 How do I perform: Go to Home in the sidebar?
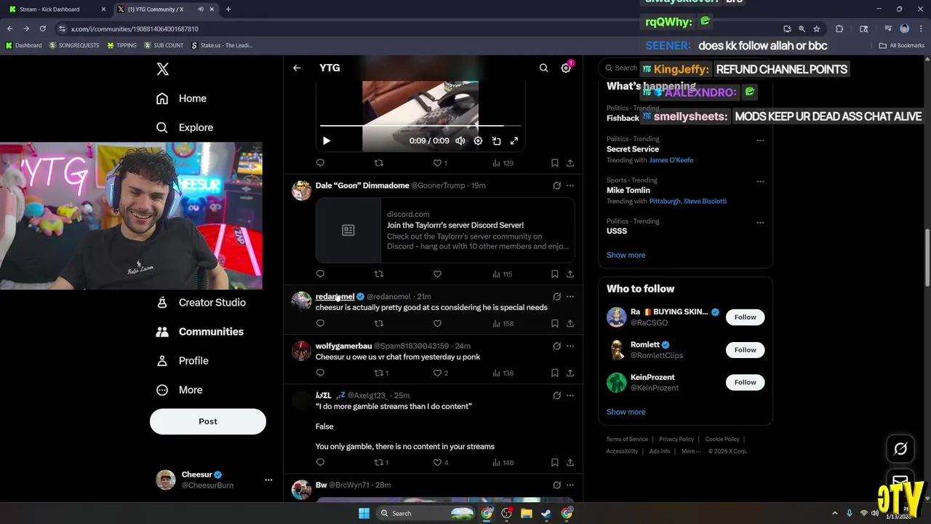click(181, 98)
